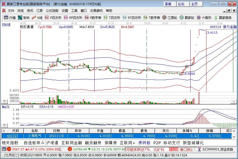This screenshot has width=238, height=159.
Task: Open the 设置 menu
Action: [x=65, y=10]
